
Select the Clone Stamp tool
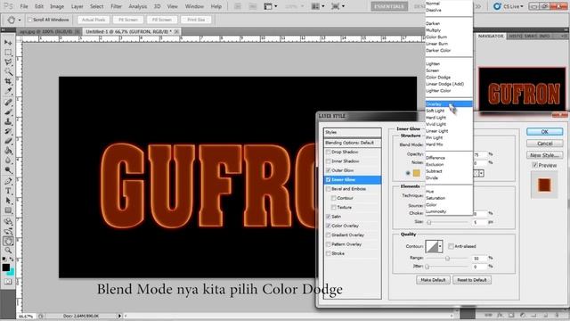tap(8, 121)
